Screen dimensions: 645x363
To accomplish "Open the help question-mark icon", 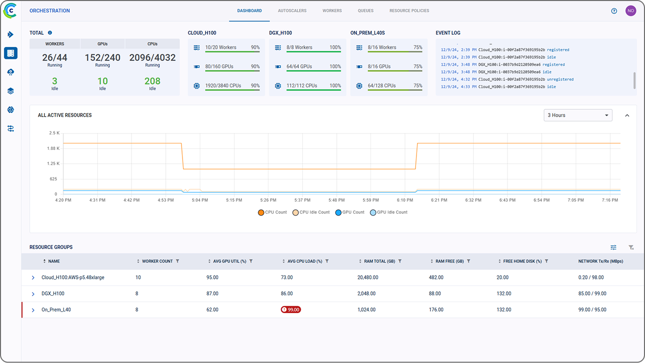I will click(614, 10).
